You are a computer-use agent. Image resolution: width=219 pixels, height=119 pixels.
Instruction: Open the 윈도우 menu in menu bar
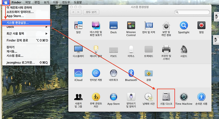(x=66, y=2)
